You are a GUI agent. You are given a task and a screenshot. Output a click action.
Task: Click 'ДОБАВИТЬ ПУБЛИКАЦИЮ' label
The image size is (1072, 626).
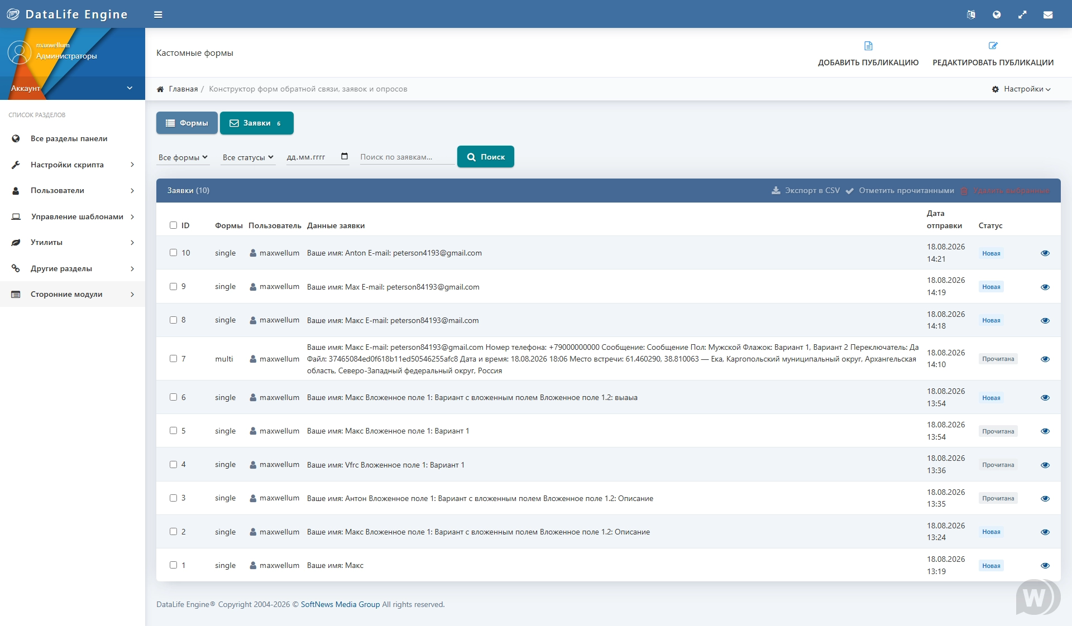[x=868, y=62]
